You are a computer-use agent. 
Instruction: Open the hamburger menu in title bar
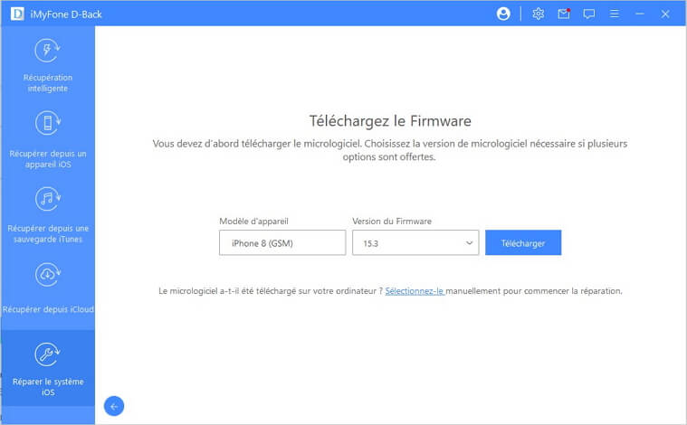click(615, 14)
